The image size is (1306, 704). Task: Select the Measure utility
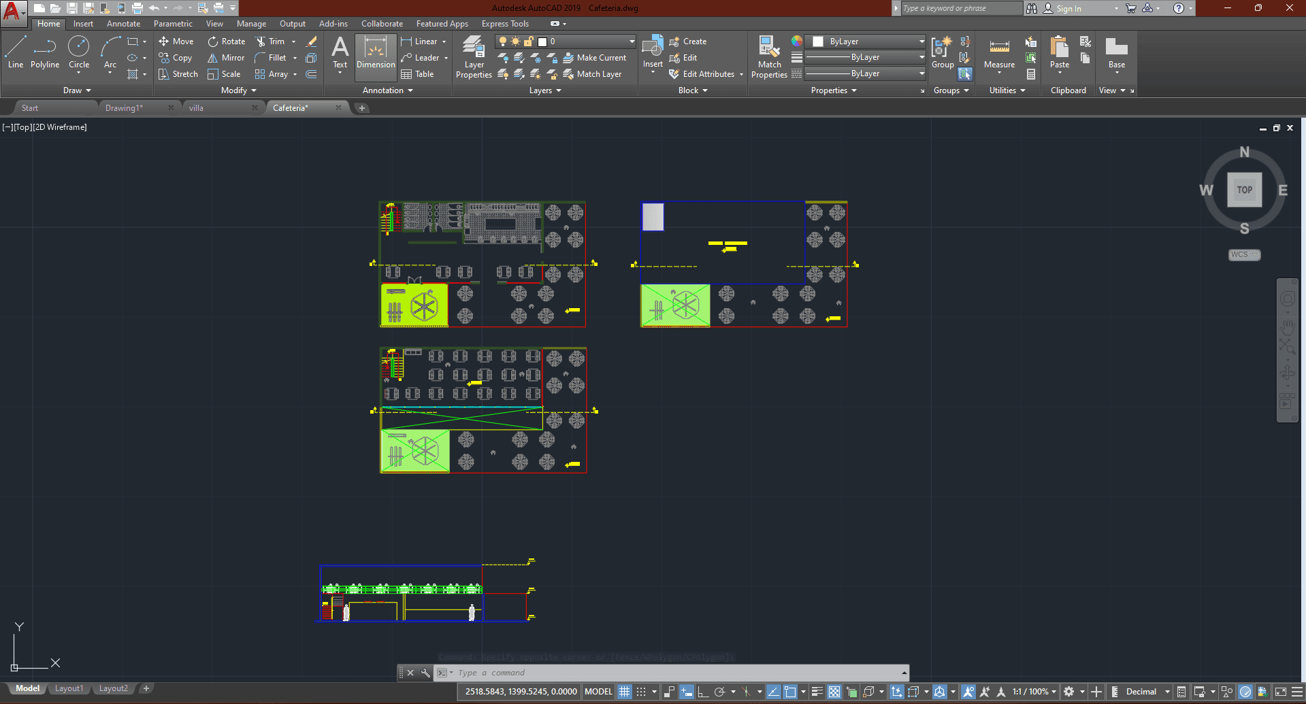pyautogui.click(x=999, y=52)
